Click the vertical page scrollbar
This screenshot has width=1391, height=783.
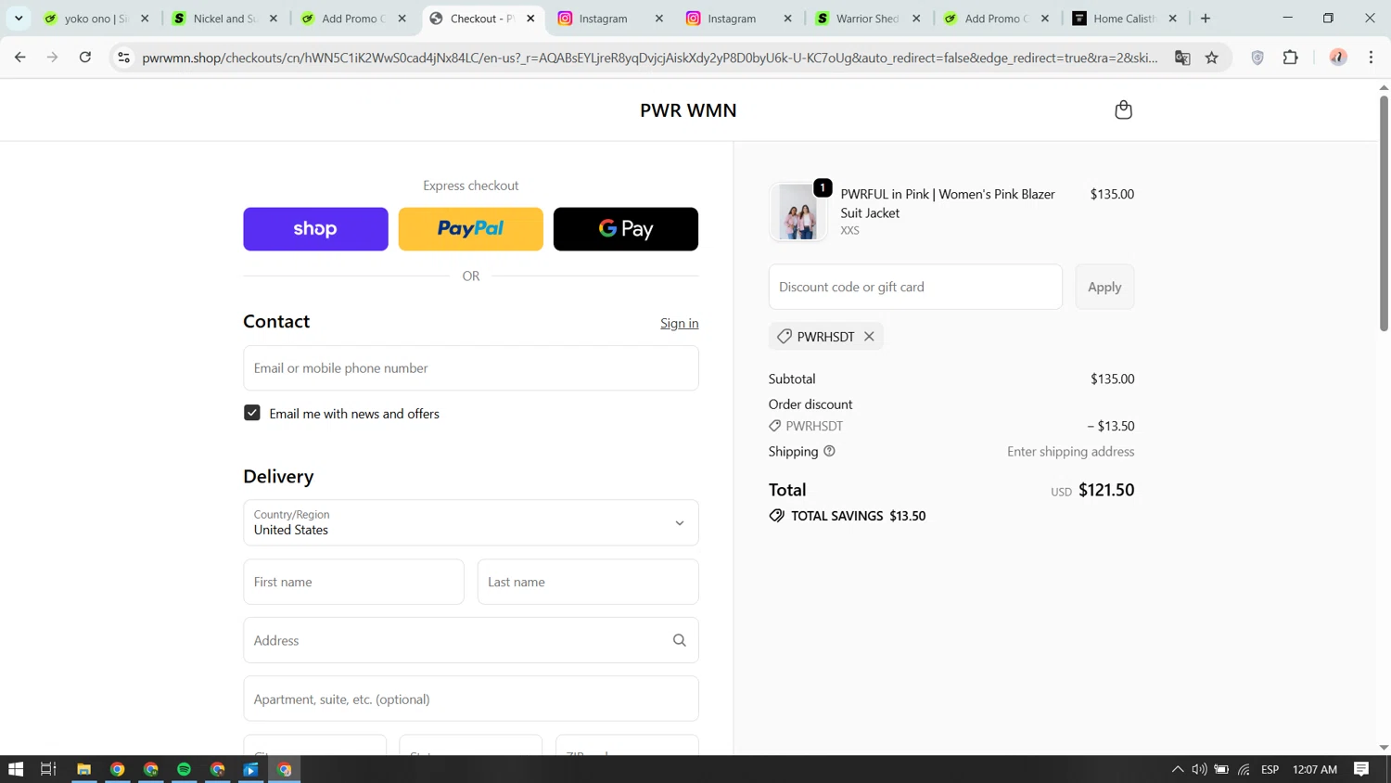point(1384,213)
